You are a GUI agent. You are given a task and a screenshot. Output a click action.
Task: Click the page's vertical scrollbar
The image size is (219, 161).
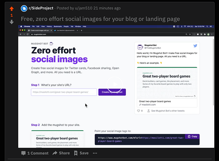pos(213,72)
